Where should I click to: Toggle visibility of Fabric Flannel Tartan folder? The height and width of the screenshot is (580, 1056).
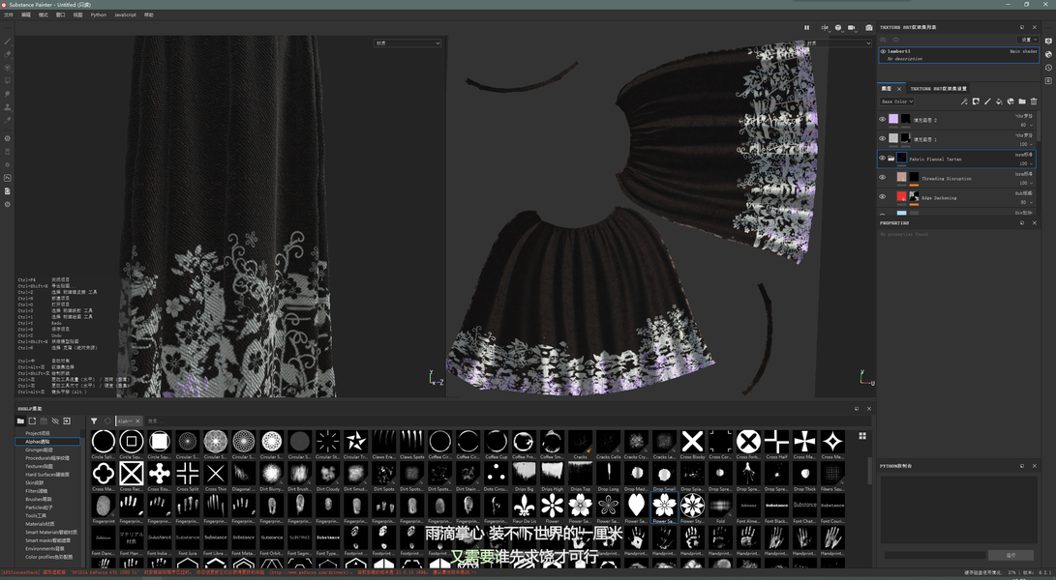[882, 159]
